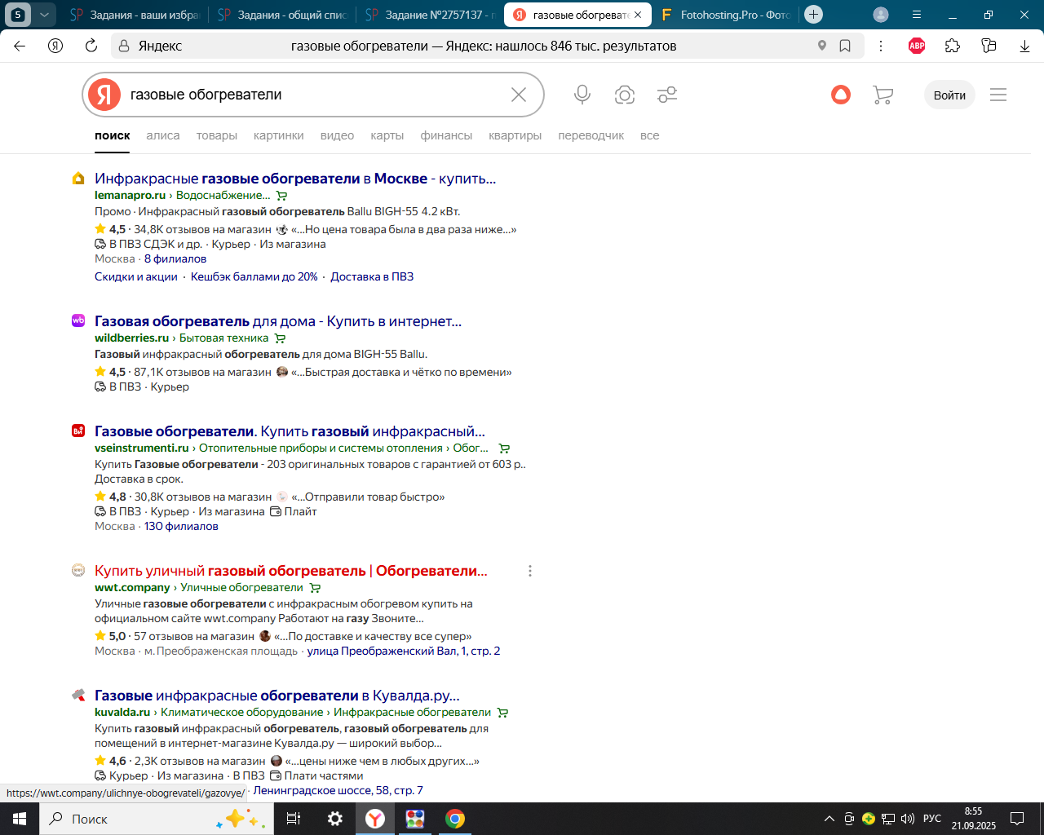
Task: Open the Задание №2757137 browser tab
Action: pos(430,15)
